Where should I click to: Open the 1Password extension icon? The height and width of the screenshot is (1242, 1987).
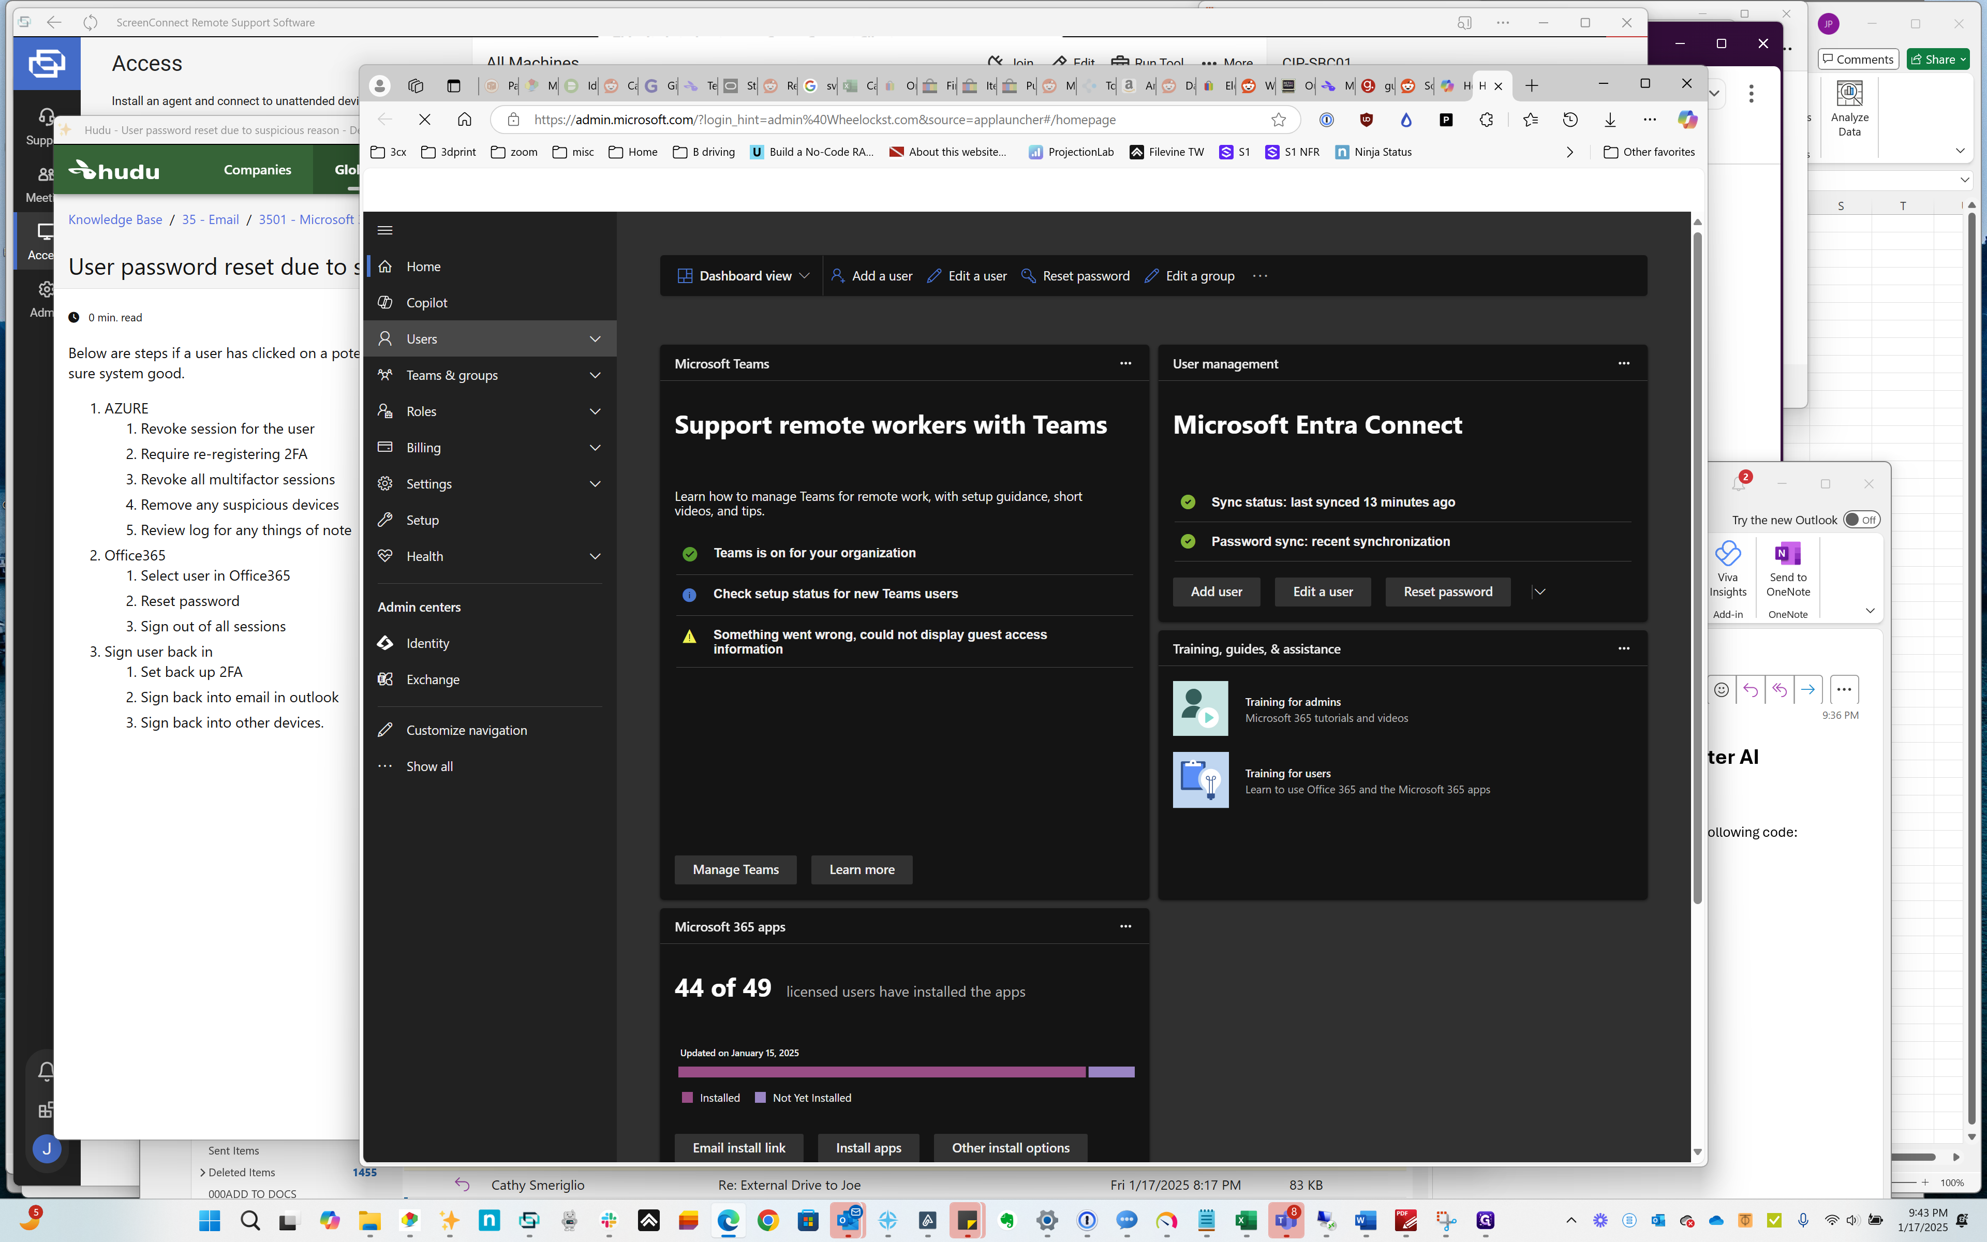[1326, 120]
